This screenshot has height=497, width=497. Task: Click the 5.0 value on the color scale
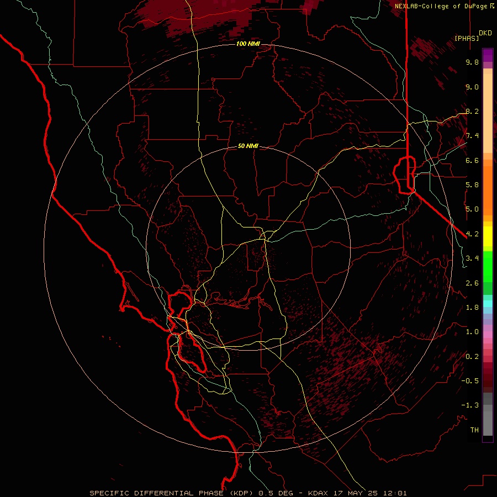pos(472,209)
